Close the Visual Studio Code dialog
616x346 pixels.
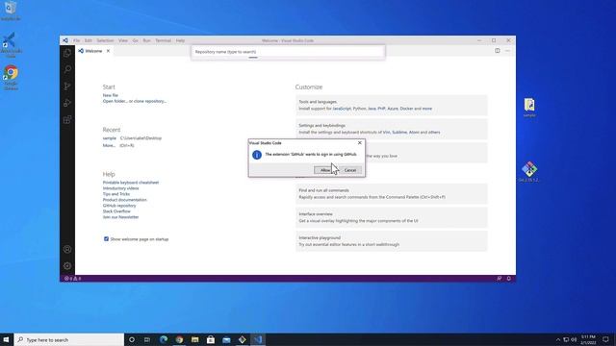coord(359,143)
